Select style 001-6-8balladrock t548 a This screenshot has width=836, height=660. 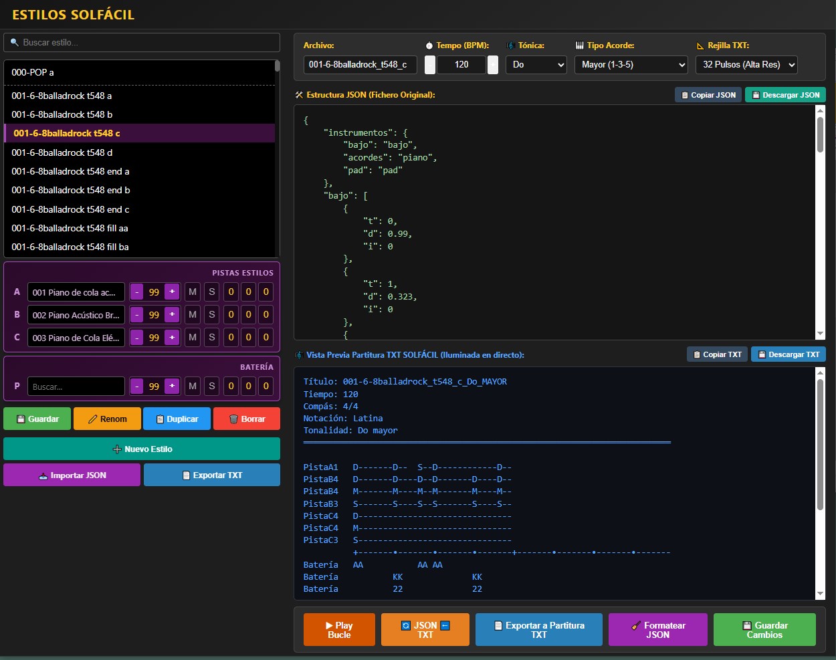(x=139, y=96)
